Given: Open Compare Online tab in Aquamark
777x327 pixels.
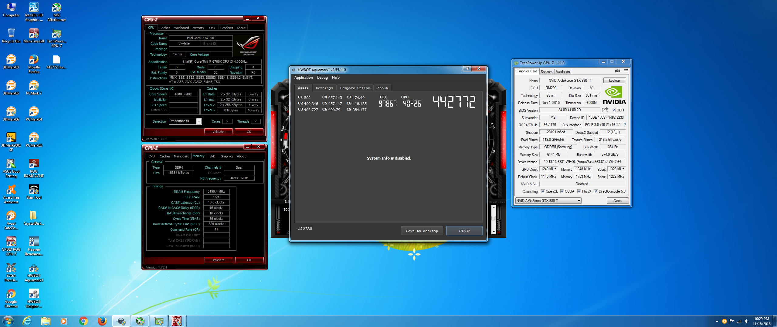Looking at the screenshot, I should coord(355,88).
